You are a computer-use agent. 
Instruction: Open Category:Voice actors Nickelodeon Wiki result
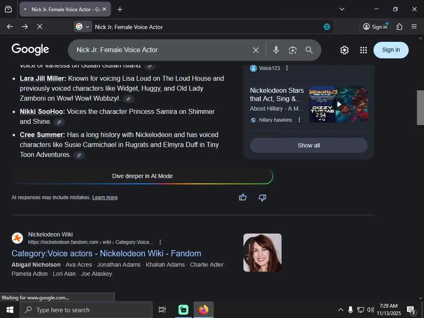point(106,253)
